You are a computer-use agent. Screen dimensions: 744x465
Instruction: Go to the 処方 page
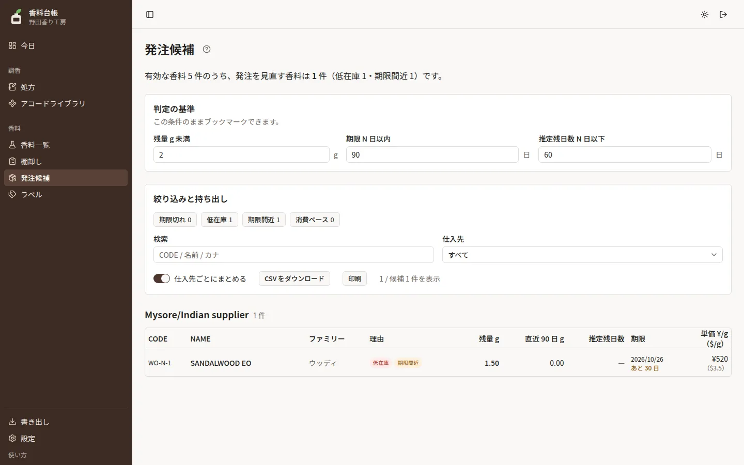pyautogui.click(x=66, y=87)
